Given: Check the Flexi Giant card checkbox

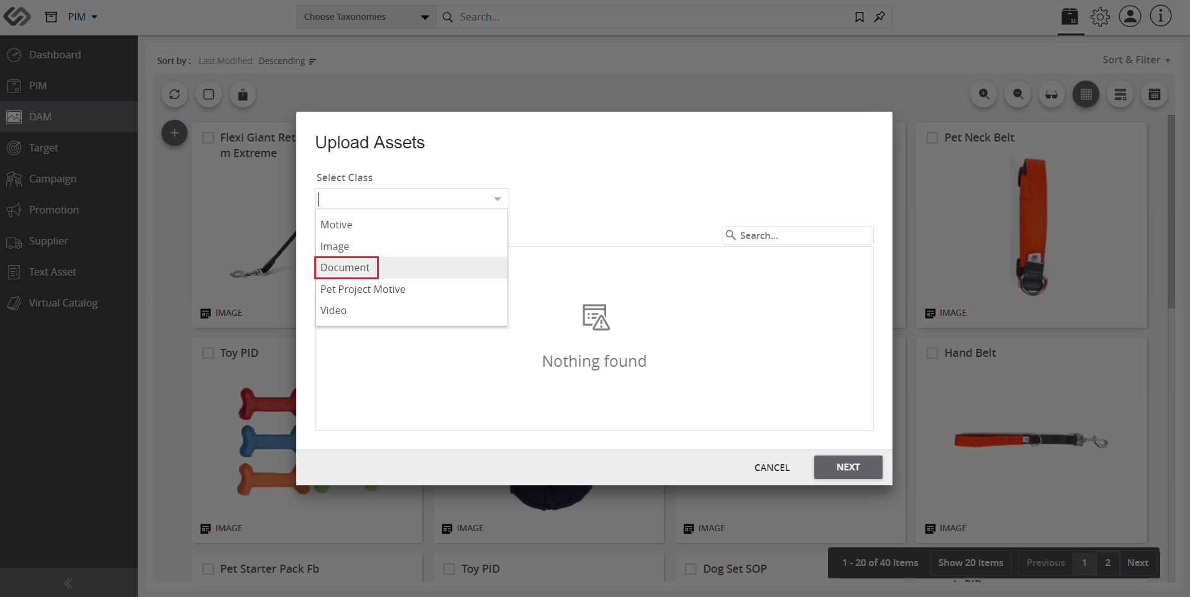Looking at the screenshot, I should point(209,138).
